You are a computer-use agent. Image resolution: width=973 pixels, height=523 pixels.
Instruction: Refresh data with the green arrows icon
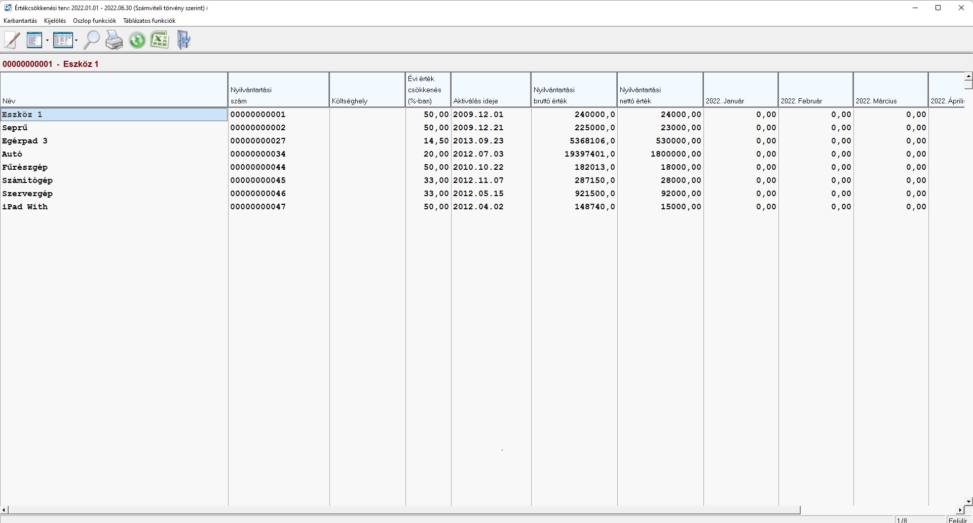(137, 40)
